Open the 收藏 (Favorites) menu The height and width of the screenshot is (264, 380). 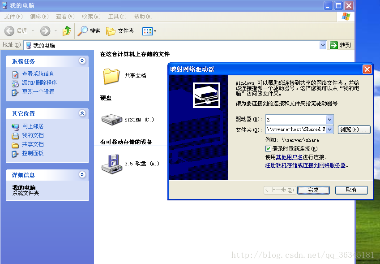coord(91,17)
